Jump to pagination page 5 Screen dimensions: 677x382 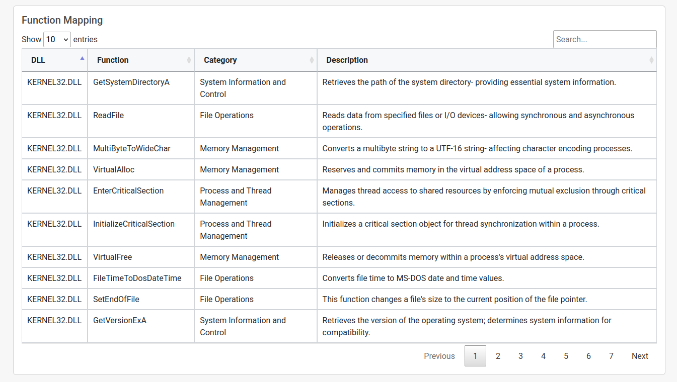pos(566,356)
